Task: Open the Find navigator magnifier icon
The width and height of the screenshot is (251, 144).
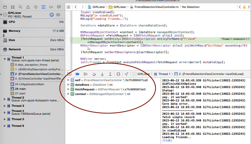Action: 20,7
